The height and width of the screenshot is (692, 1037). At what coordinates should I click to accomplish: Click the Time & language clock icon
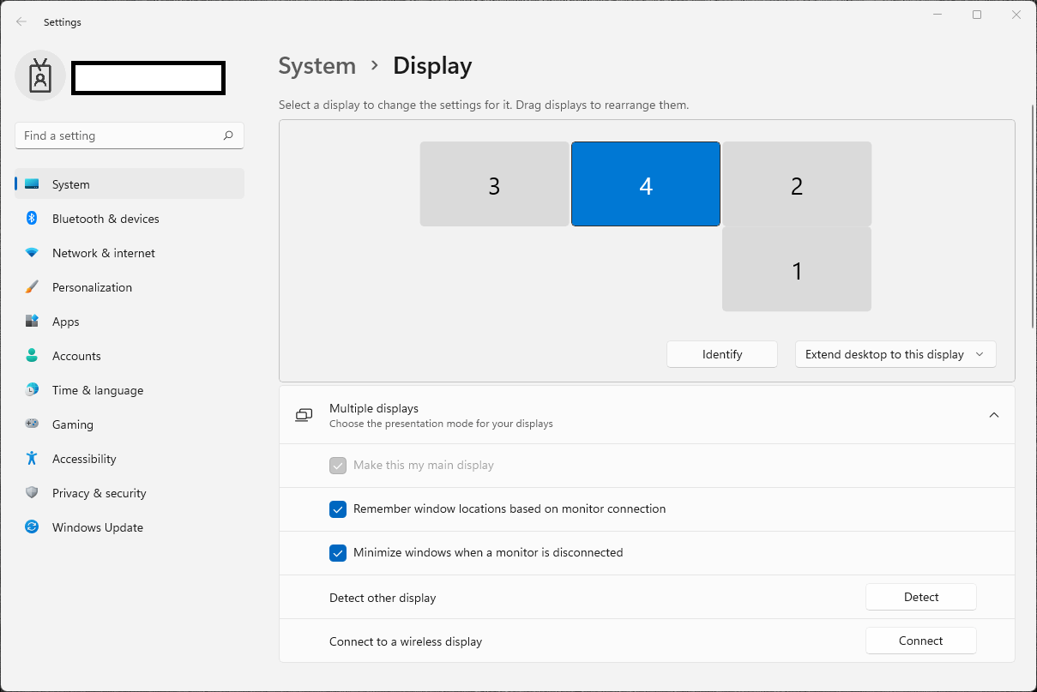[32, 390]
